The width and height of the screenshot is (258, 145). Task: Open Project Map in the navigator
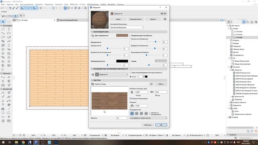244,22
